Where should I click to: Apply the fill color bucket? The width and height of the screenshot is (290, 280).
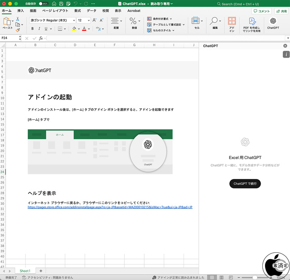pyautogui.click(x=74, y=29)
